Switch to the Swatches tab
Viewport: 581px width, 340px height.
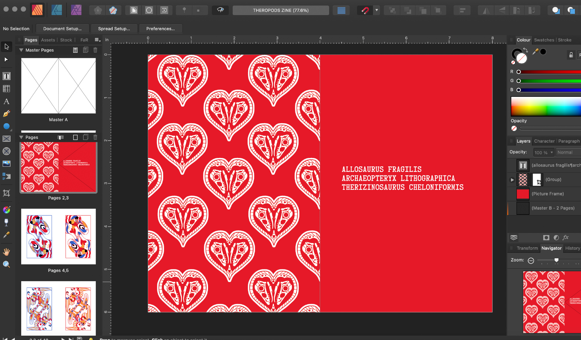(x=544, y=40)
